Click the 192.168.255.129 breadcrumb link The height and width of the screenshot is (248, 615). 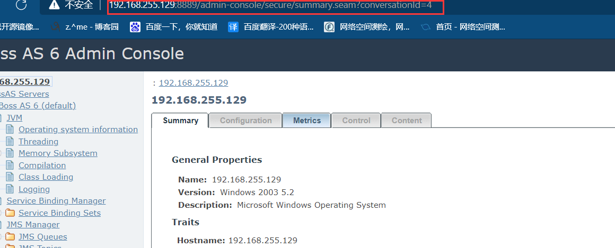click(194, 83)
